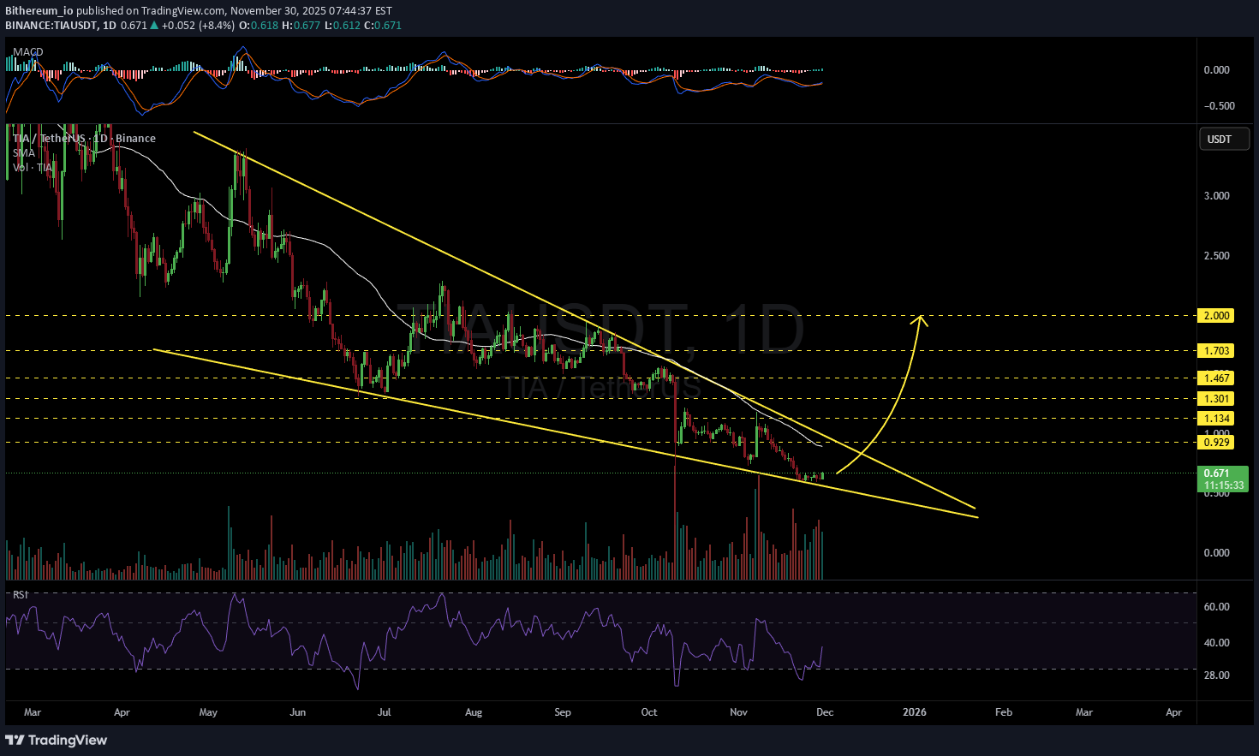Click the 0.929 price level label
Image resolution: width=1259 pixels, height=756 pixels.
1216,443
